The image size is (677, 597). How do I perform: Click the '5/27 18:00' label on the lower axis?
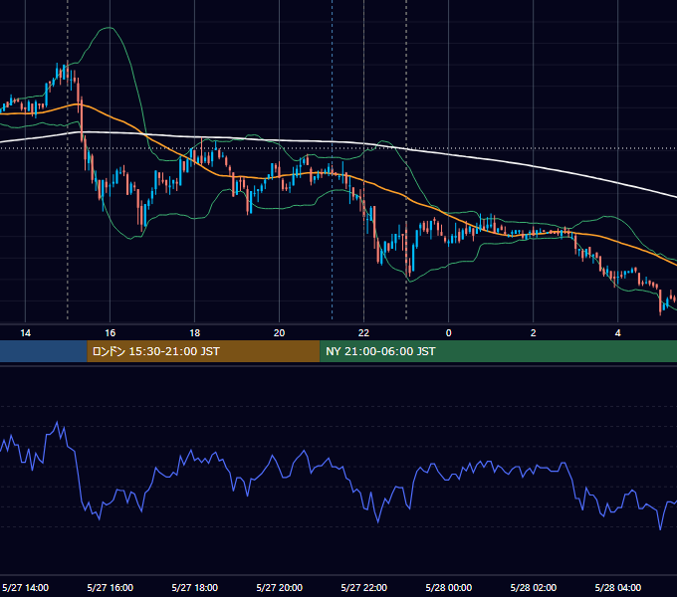tap(195, 587)
